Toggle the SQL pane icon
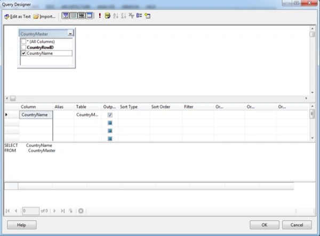 [x=82, y=15]
